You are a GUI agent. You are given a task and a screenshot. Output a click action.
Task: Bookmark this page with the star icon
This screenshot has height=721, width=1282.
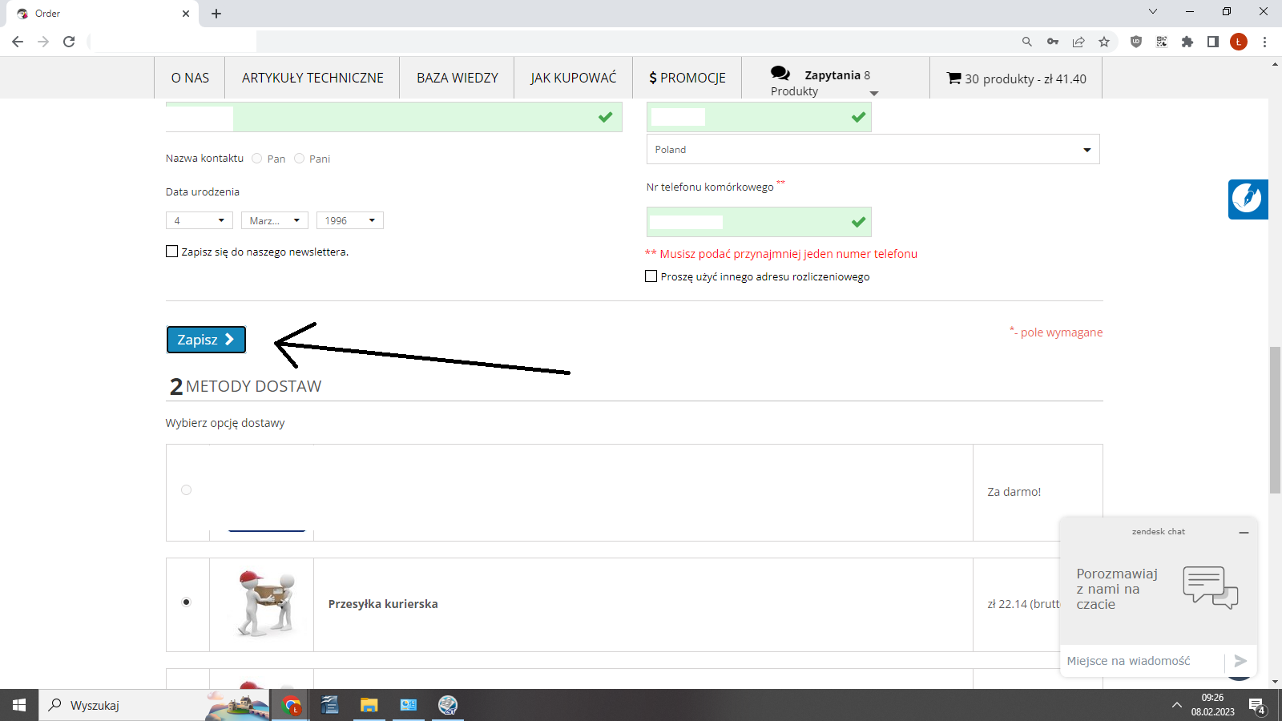tap(1104, 42)
